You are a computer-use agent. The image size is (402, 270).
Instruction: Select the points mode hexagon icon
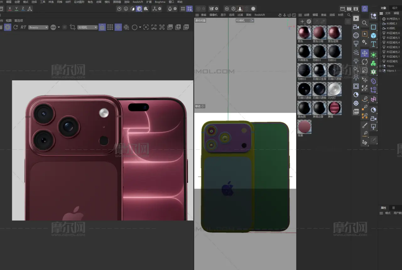(119, 9)
